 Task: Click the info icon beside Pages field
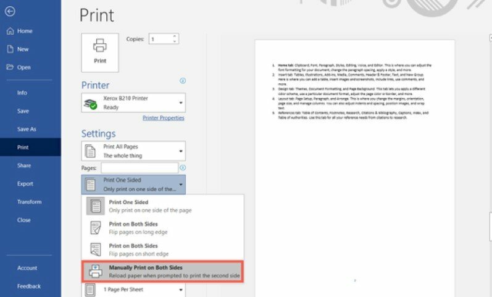pyautogui.click(x=183, y=167)
